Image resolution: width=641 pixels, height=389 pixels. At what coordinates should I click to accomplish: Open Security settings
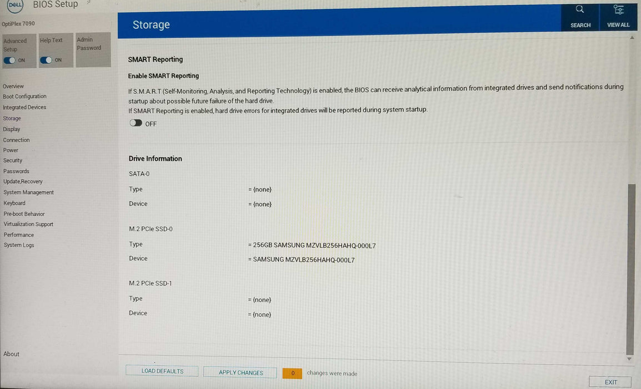click(x=13, y=161)
